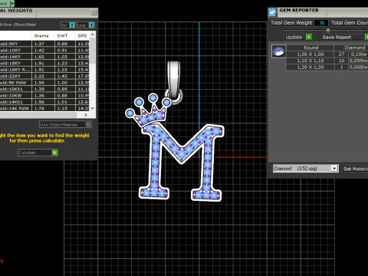Select the 1,10 X 1,10 gem row
The width and height of the screenshot is (368, 276).
pos(327,61)
